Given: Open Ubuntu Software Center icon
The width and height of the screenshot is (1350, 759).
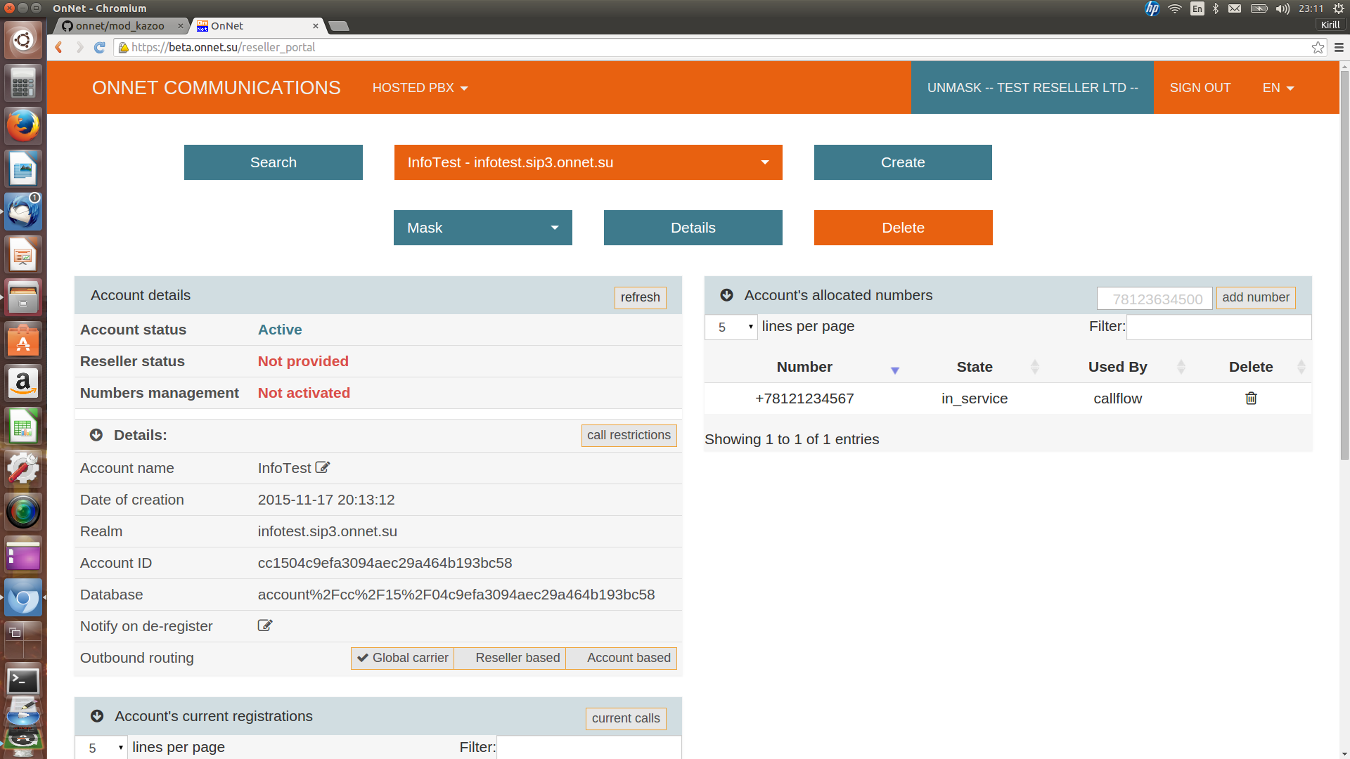Looking at the screenshot, I should point(23,340).
